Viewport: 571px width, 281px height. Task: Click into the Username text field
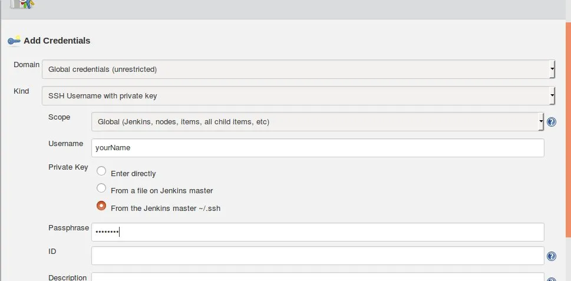318,148
